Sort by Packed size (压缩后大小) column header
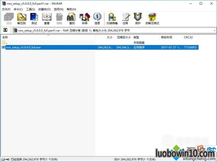217x162 pixels. (123, 37)
